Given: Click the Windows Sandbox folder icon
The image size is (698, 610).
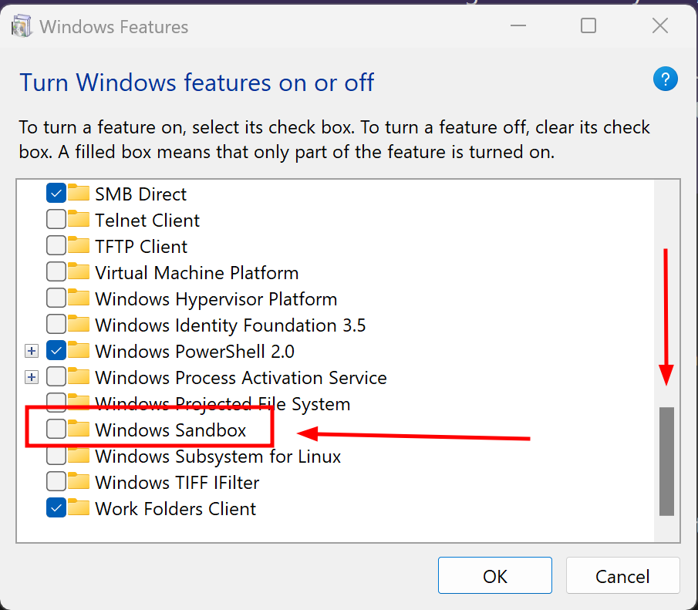Looking at the screenshot, I should pyautogui.click(x=79, y=428).
